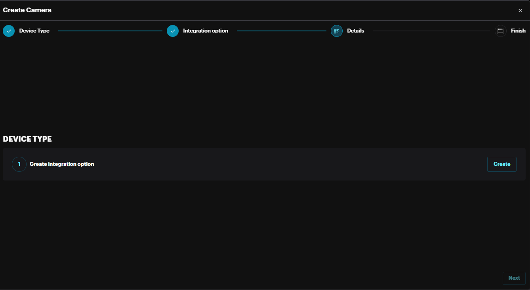The image size is (530, 290).
Task: Click the Next button
Action: [514, 278]
